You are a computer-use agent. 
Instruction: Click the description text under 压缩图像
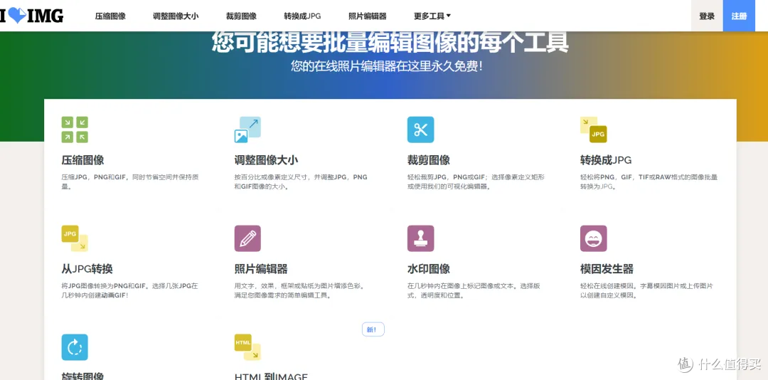(x=130, y=182)
